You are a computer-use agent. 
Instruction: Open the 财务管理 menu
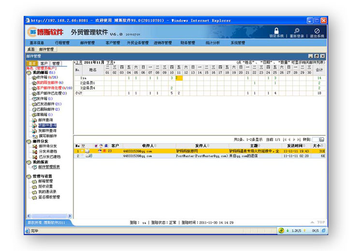point(188,43)
